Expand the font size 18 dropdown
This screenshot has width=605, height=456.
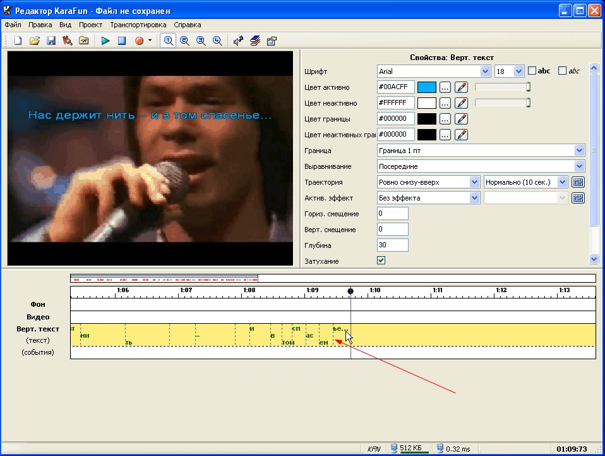(x=518, y=71)
